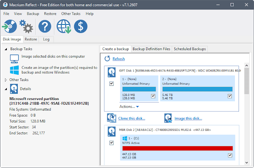Click the Windows logo backup task icon

tap(14, 70)
